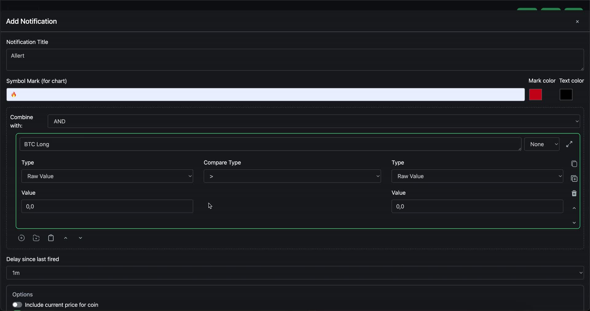Paste a condition using the clipboard icon
Viewport: 590px width, 311px height.
pos(51,238)
